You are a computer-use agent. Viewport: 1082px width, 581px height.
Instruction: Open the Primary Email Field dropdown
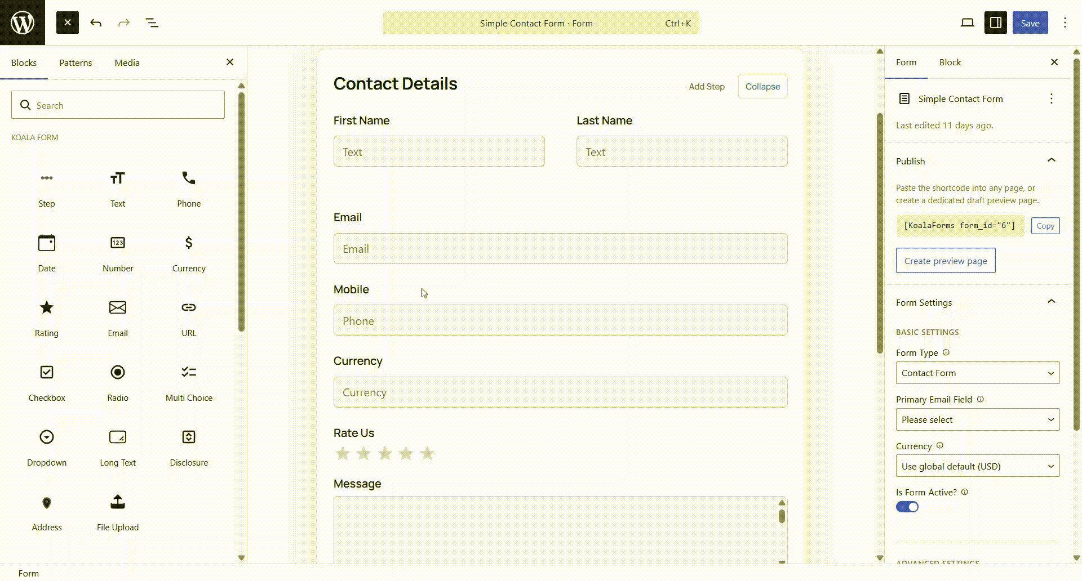(x=978, y=419)
